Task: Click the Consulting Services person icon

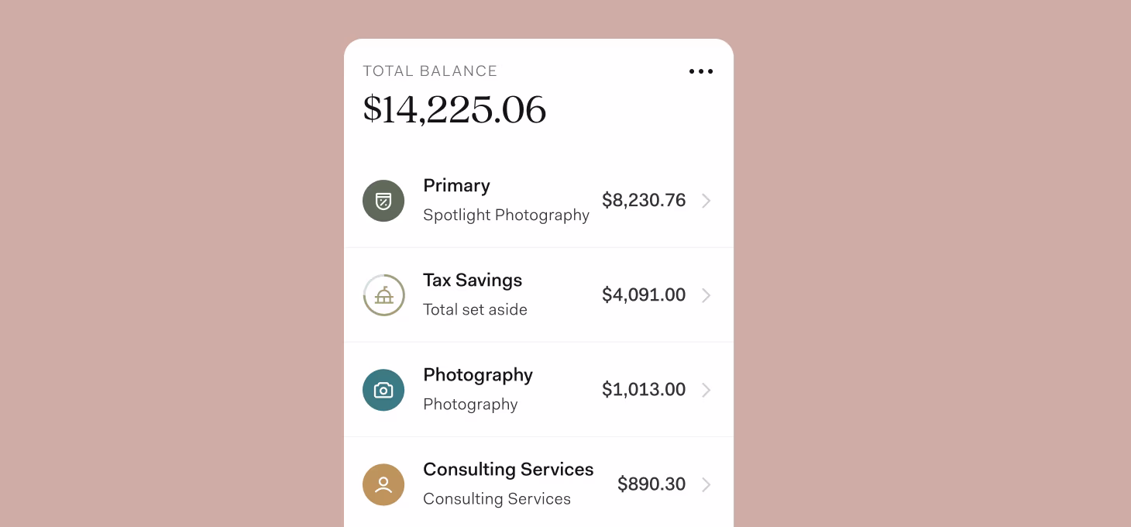Action: pos(383,484)
